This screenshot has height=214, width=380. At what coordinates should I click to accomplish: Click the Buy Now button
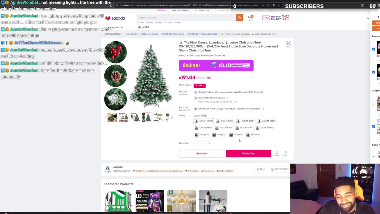(202, 153)
